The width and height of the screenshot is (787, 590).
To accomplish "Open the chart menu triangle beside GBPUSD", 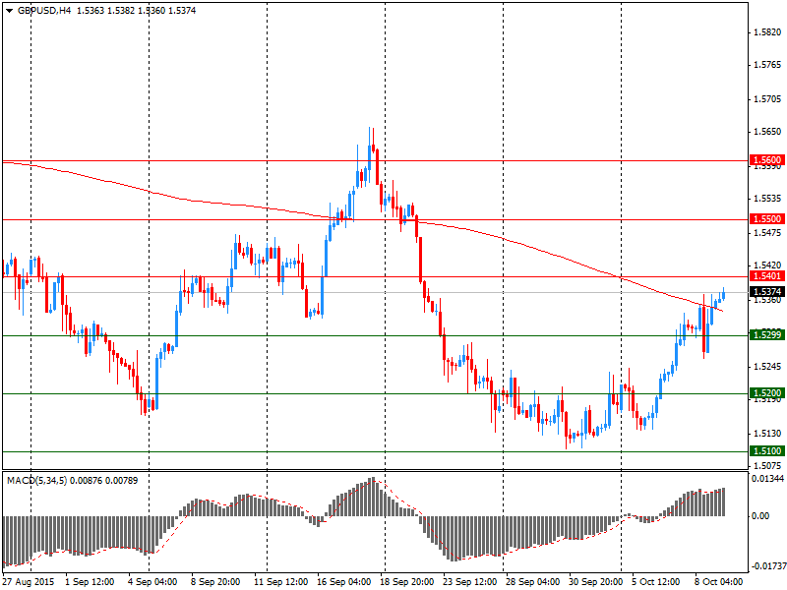I will click(10, 11).
